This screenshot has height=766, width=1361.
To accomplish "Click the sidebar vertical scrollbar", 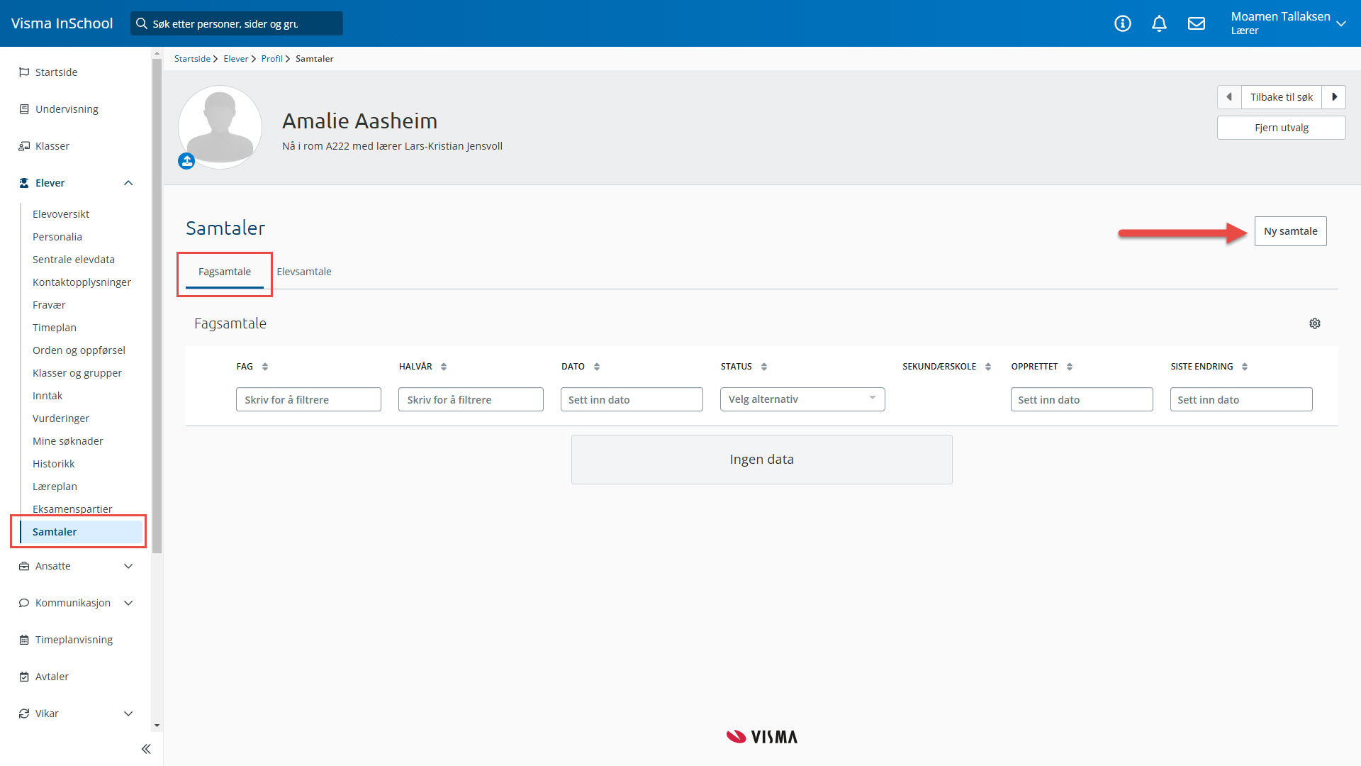I will [x=157, y=305].
